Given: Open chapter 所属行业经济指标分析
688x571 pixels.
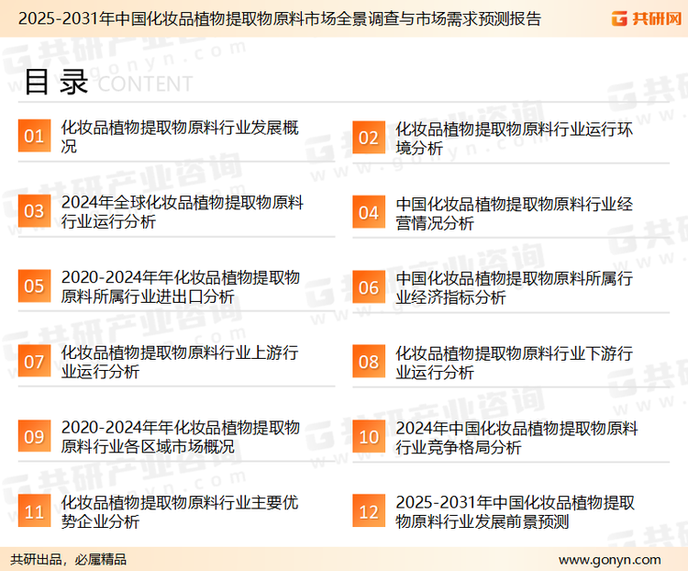Looking at the screenshot, I should click(515, 287).
